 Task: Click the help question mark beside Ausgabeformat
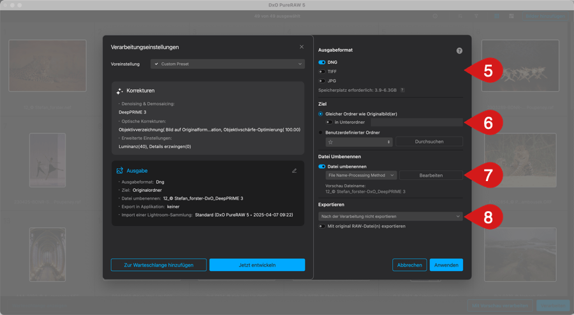coord(459,51)
